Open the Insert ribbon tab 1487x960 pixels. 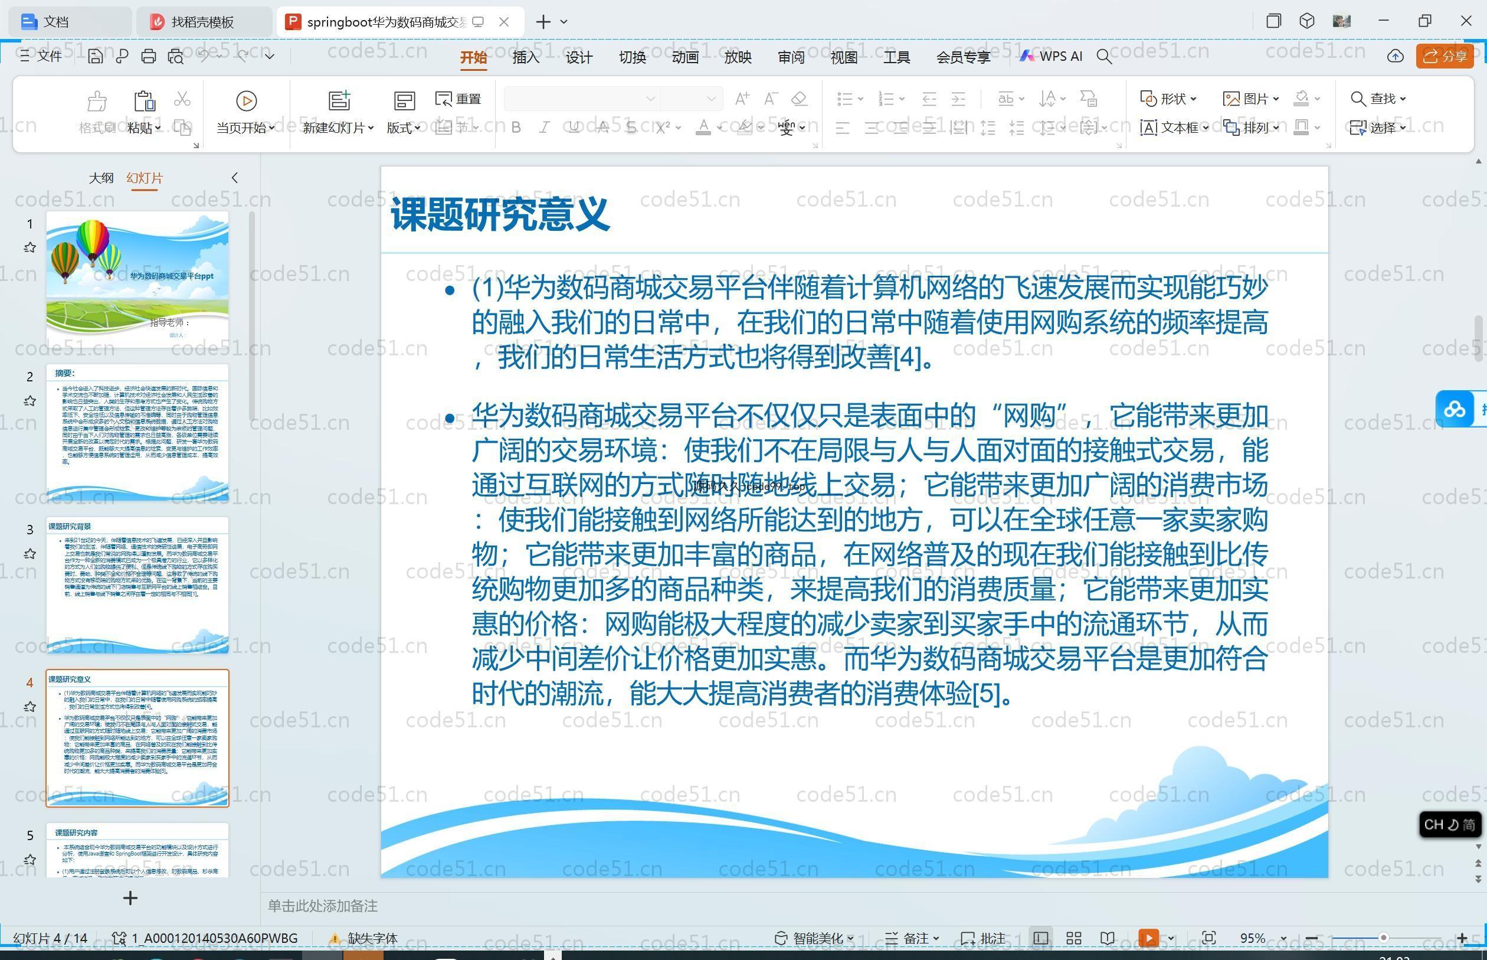(525, 57)
